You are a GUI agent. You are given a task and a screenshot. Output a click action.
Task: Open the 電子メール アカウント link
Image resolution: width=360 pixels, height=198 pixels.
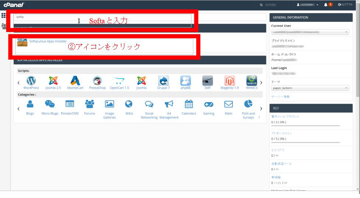click(285, 117)
